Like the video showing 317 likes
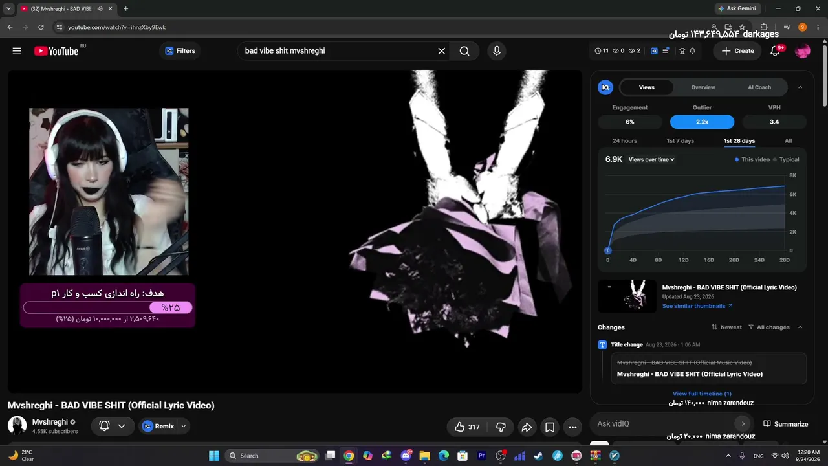 [467, 427]
